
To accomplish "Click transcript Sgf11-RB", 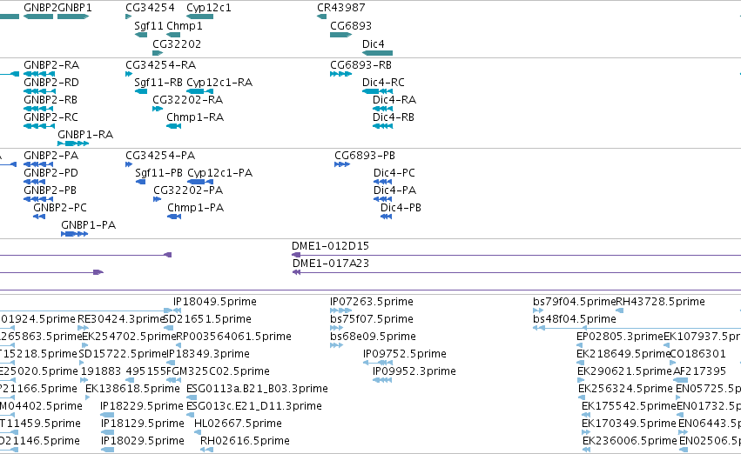I will [x=158, y=82].
